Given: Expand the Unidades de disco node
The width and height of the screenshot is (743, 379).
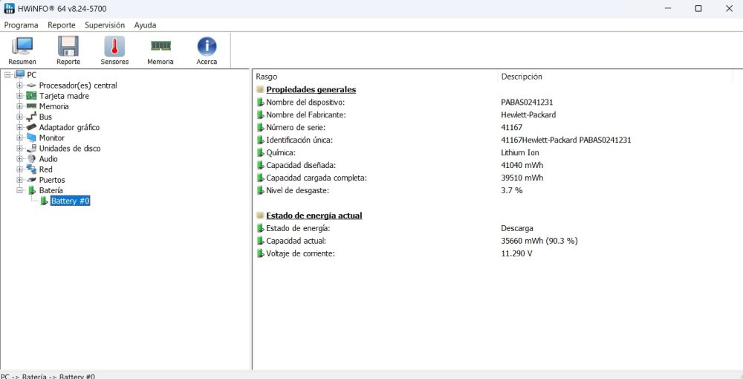Looking at the screenshot, I should [19, 149].
